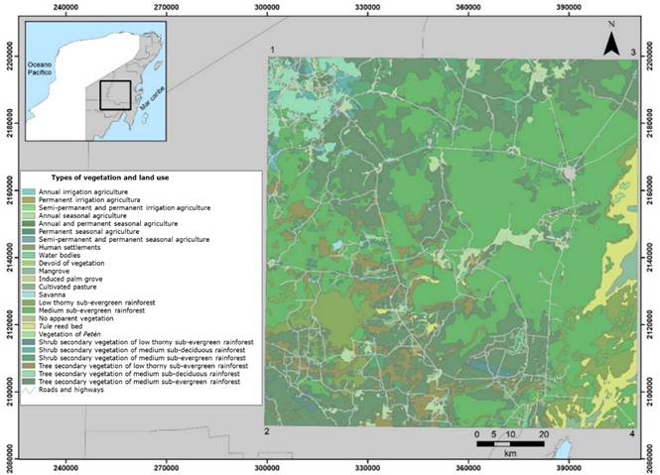Click the Water bodies legend swatch
The width and height of the screenshot is (660, 475).
click(30, 256)
